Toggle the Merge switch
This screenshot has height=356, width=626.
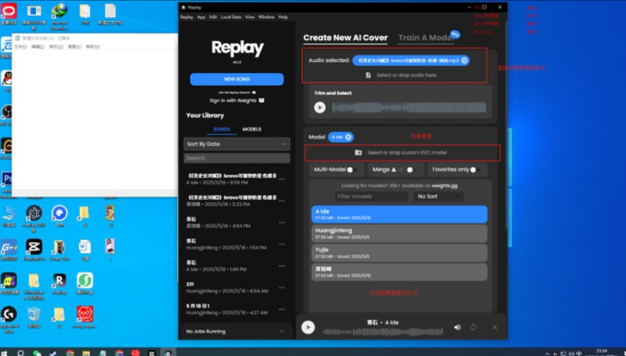408,170
